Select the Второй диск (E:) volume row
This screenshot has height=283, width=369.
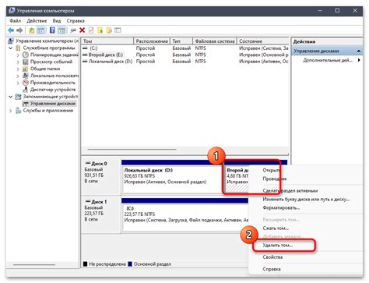point(185,55)
